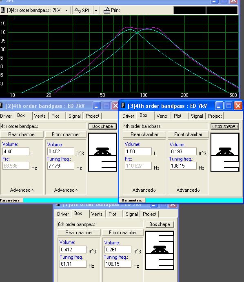Click Box shape button in window [2]
244x282 pixels.
[102, 126]
